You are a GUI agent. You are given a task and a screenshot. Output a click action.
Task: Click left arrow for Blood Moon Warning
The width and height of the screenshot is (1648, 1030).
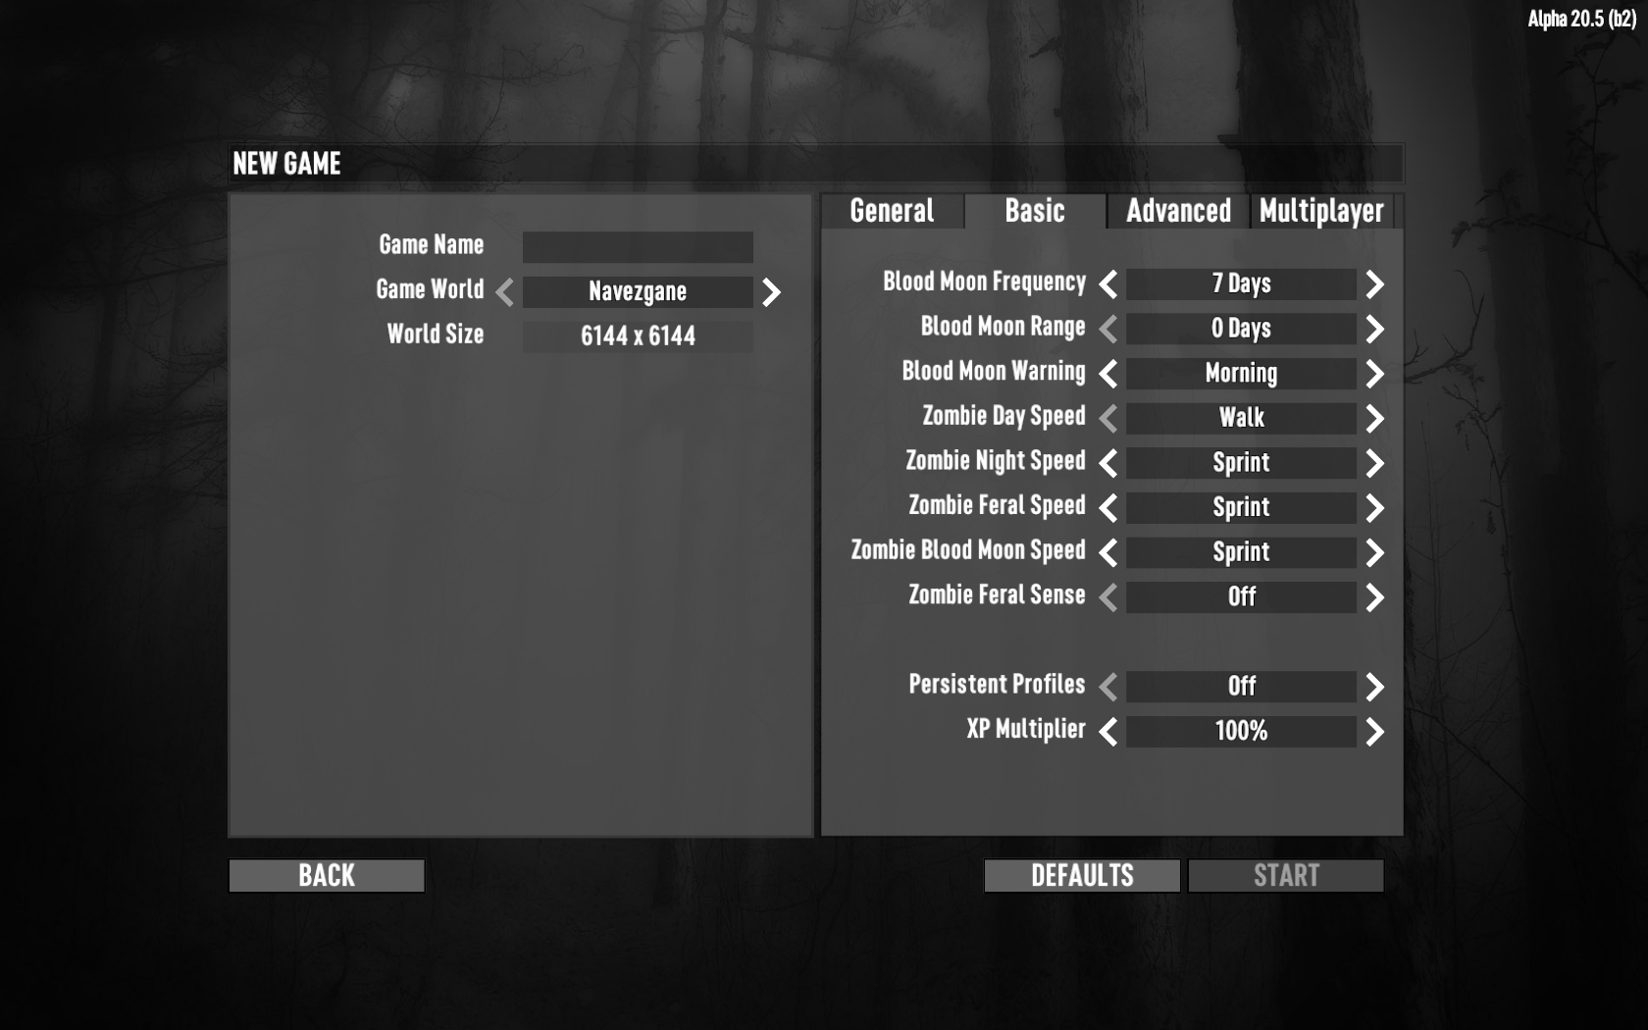[1108, 374]
